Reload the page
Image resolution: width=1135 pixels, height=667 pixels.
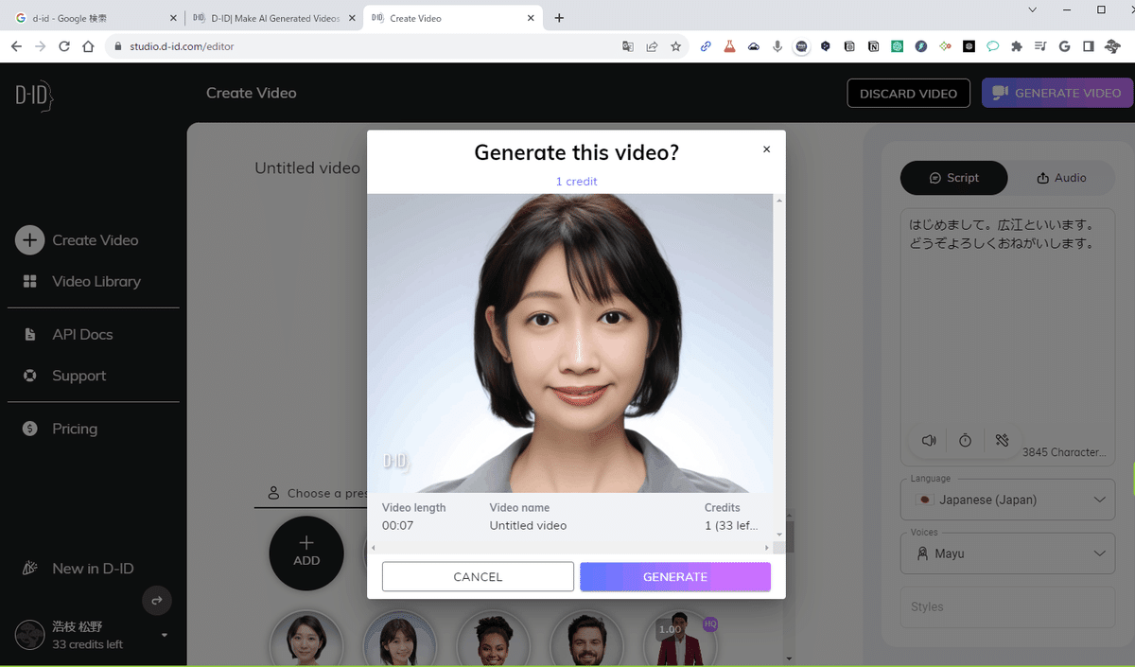(x=64, y=46)
